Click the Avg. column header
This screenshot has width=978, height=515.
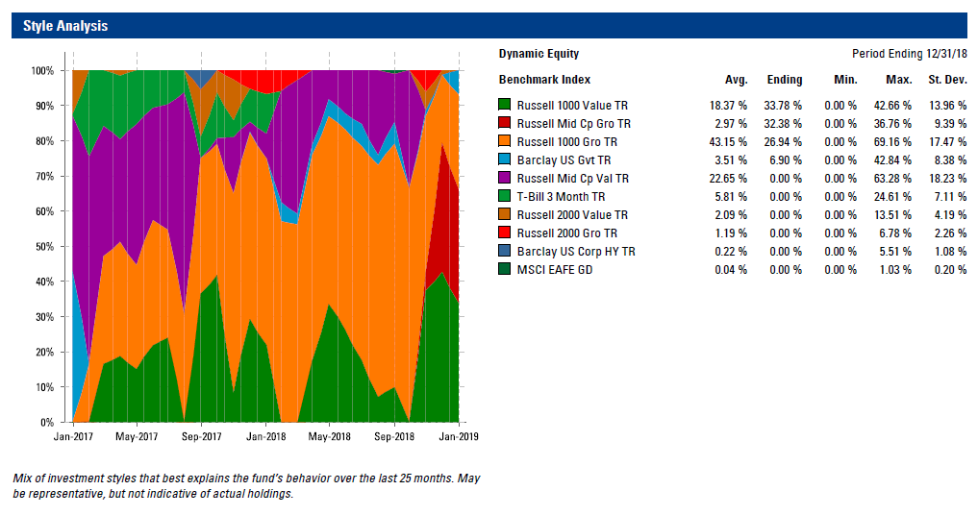tap(736, 79)
